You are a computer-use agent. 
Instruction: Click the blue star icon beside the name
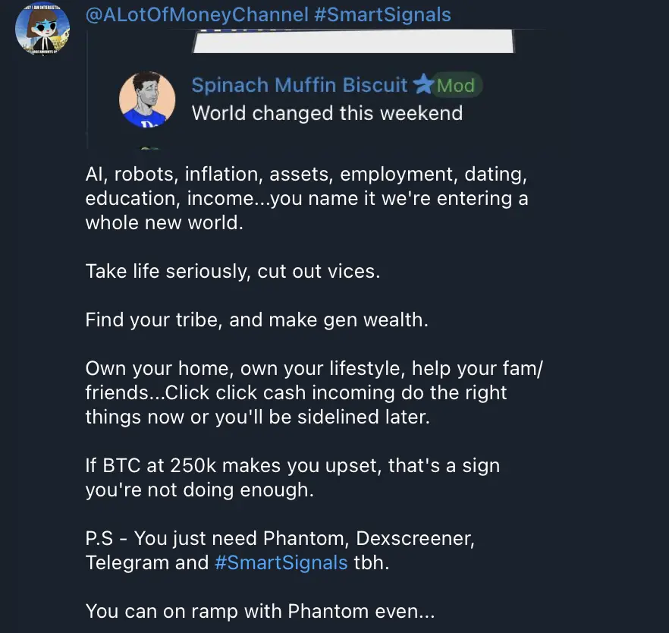click(424, 84)
